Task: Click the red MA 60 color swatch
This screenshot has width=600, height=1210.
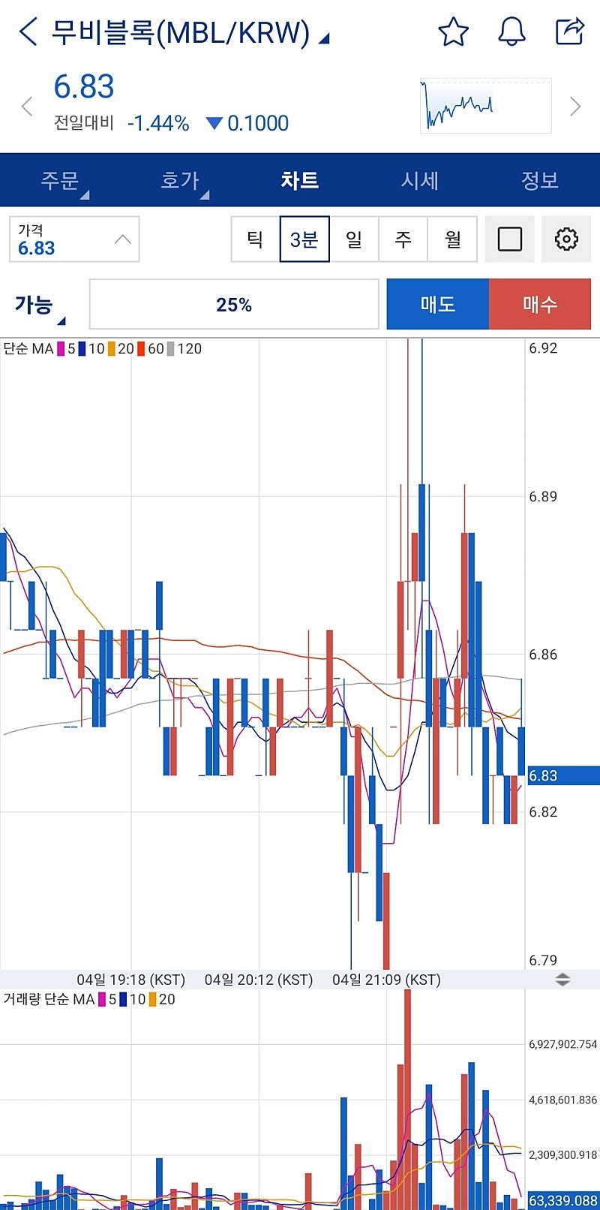Action: (x=141, y=348)
